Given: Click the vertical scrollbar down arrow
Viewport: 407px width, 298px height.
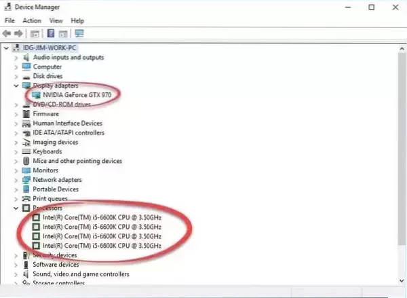Looking at the screenshot, I should (x=400, y=280).
